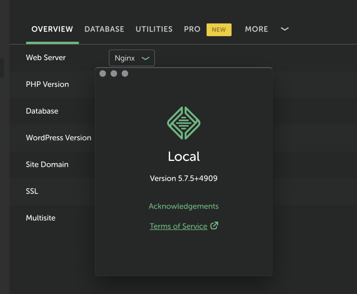Click the Database row label
This screenshot has width=357, height=294.
(42, 111)
